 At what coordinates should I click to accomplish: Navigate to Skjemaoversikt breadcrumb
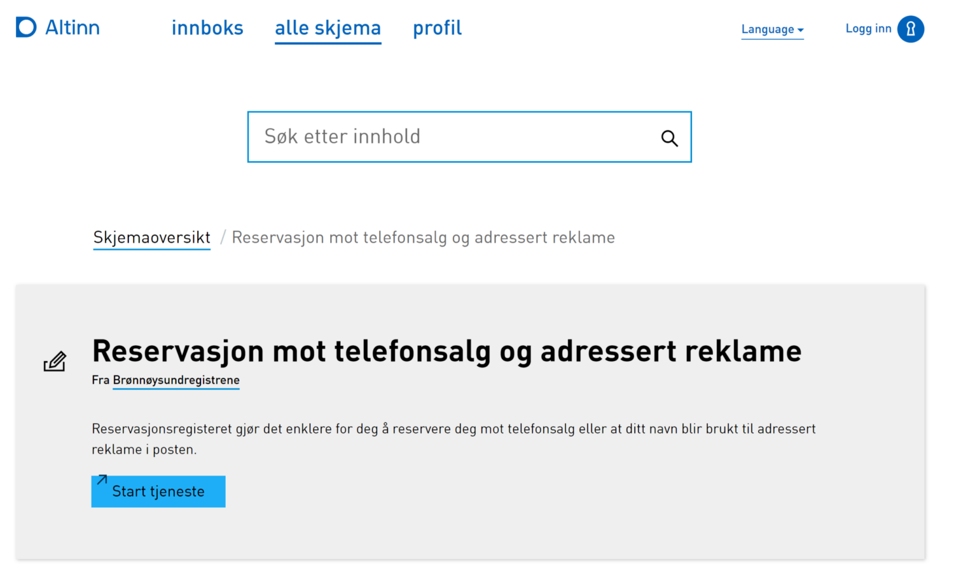151,238
